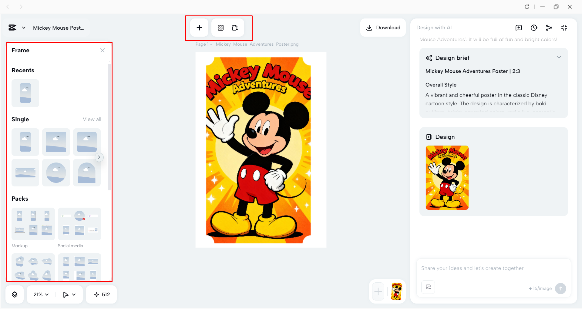Viewport: 582px width, 309px height.
Task: Click the send message arrow button
Action: pos(560,288)
